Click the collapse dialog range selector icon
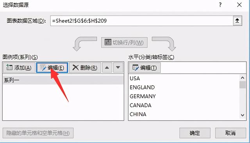 (237, 21)
